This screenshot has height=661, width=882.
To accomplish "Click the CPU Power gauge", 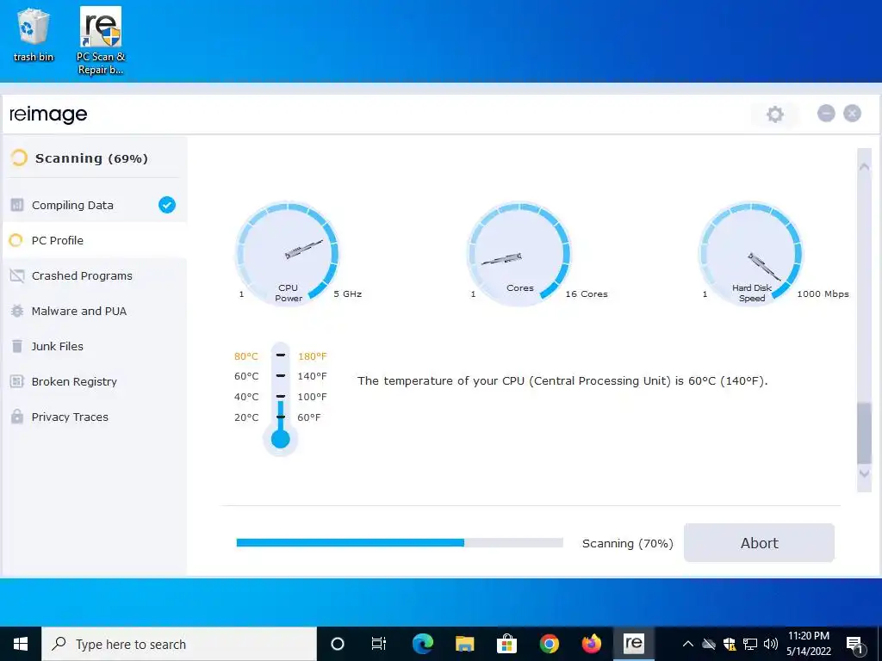I will tap(288, 254).
